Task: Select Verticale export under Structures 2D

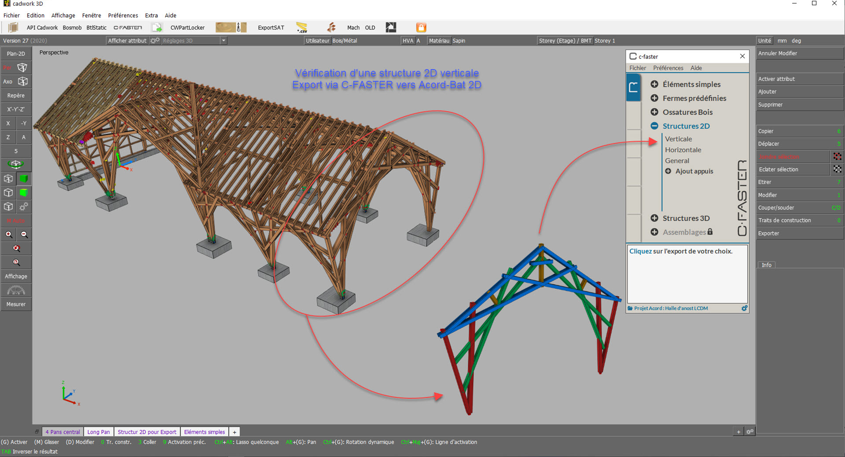Action: coord(678,139)
